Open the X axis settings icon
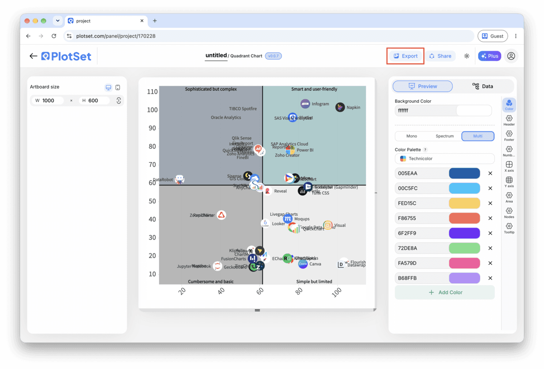Viewport: 544px width, 369px height. pyautogui.click(x=509, y=167)
